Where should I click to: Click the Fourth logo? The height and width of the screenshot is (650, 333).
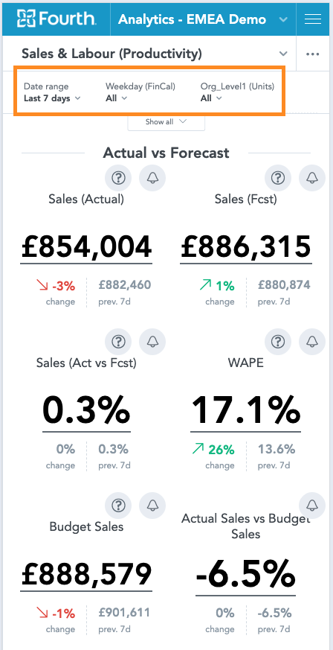pyautogui.click(x=56, y=19)
